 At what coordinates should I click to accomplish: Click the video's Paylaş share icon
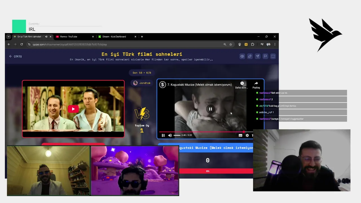256,85
